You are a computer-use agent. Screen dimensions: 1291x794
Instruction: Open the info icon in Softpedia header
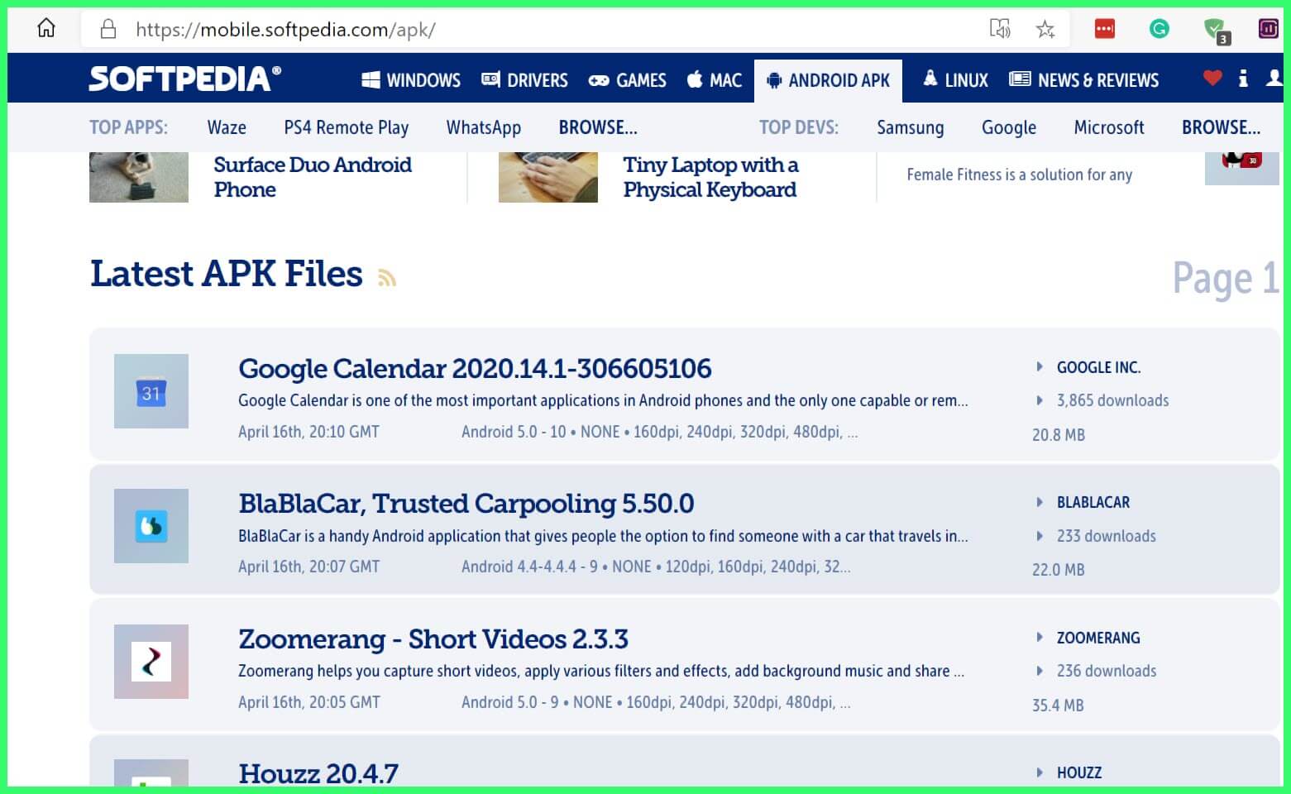click(1243, 78)
